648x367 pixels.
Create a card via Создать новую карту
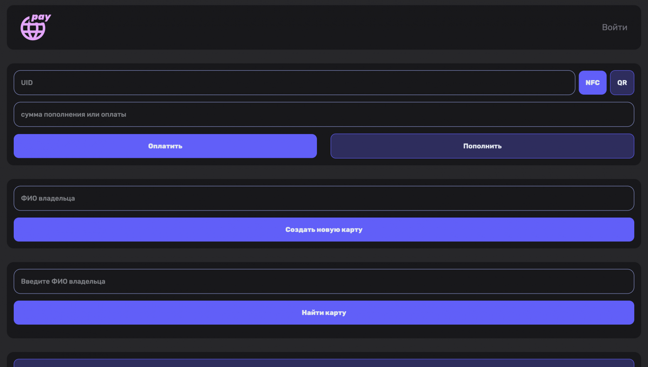tap(324, 230)
